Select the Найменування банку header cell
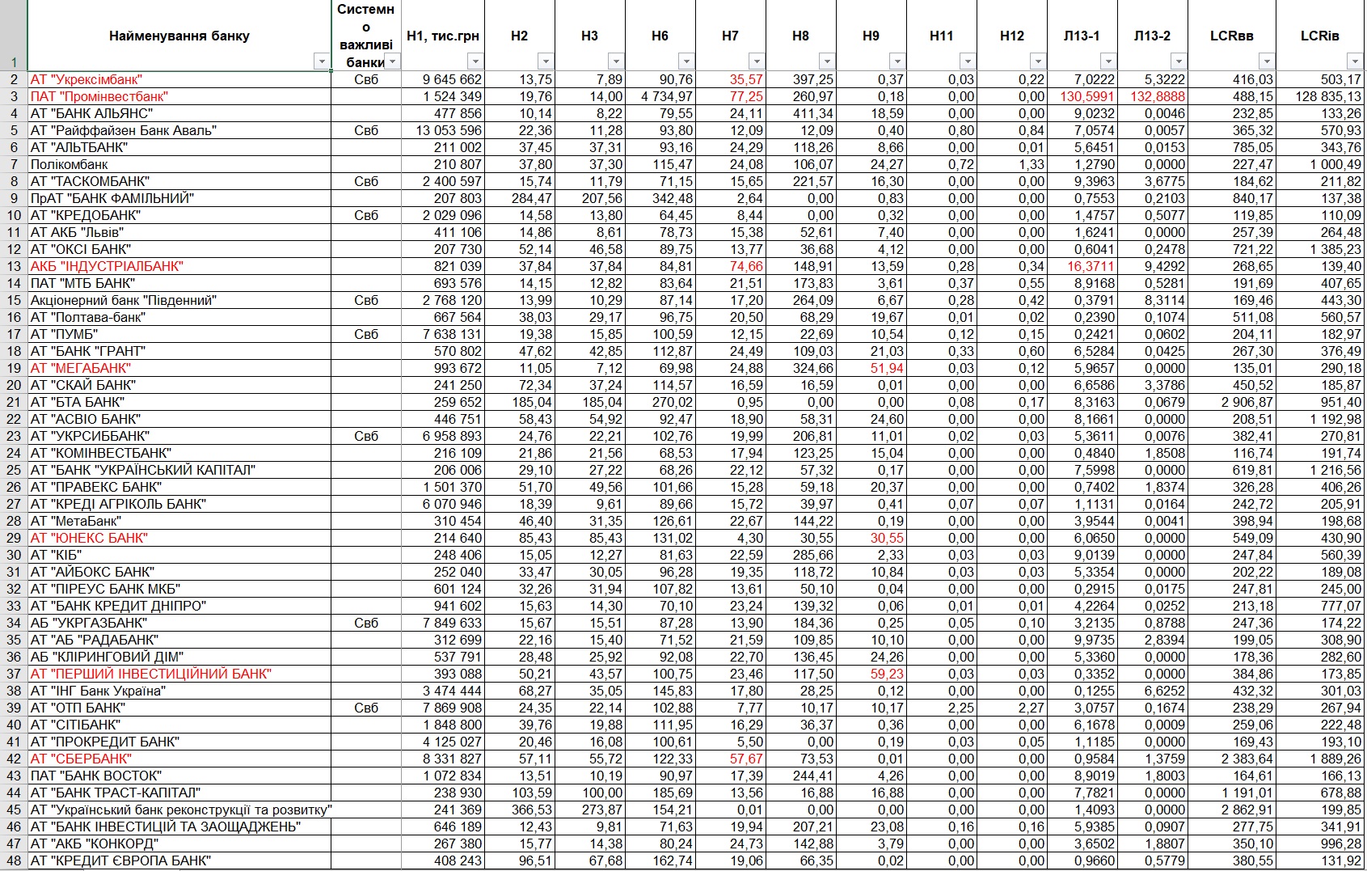Screen dimensions: 1367x871 pyautogui.click(x=179, y=36)
